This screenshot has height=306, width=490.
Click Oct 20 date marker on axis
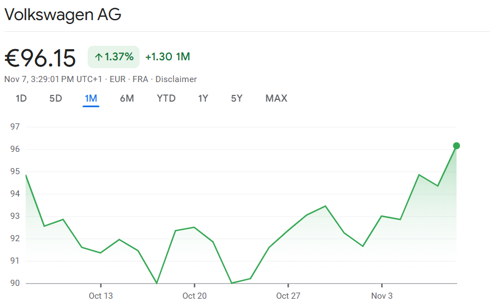pyautogui.click(x=194, y=295)
